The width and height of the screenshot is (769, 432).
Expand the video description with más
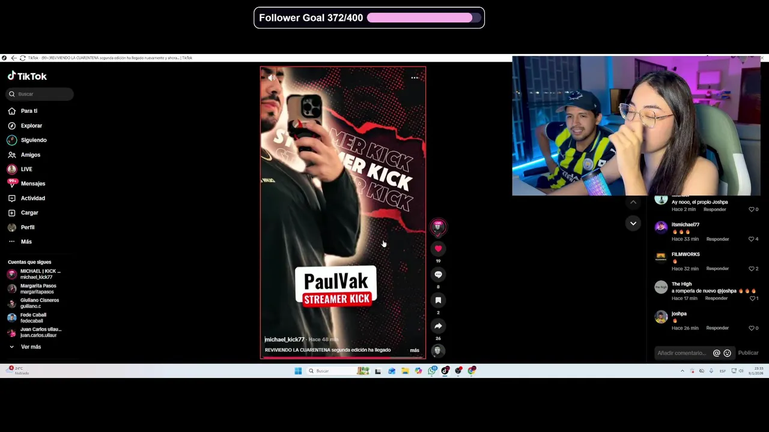coord(415,350)
